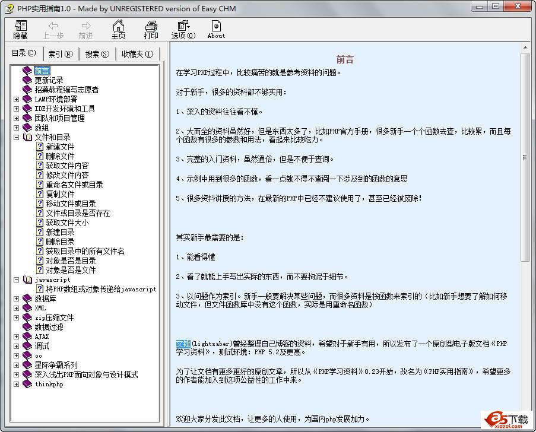
Task: Open the 移动文件或目录 topic
Action: pos(71,204)
